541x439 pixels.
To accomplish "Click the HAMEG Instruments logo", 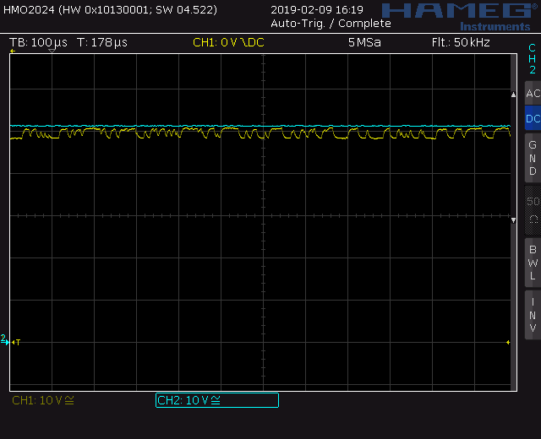I will coord(459,17).
